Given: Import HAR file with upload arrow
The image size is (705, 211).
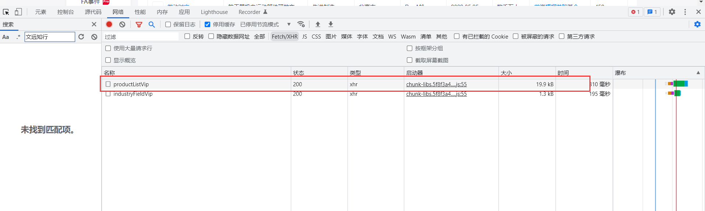Looking at the screenshot, I should [318, 24].
